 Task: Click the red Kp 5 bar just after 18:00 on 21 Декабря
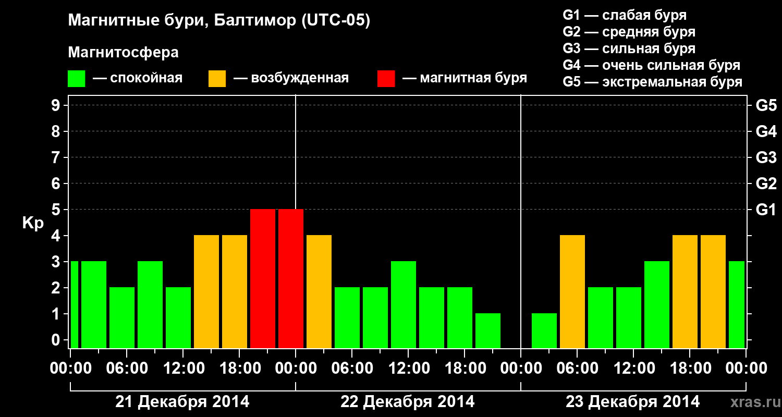pos(263,278)
